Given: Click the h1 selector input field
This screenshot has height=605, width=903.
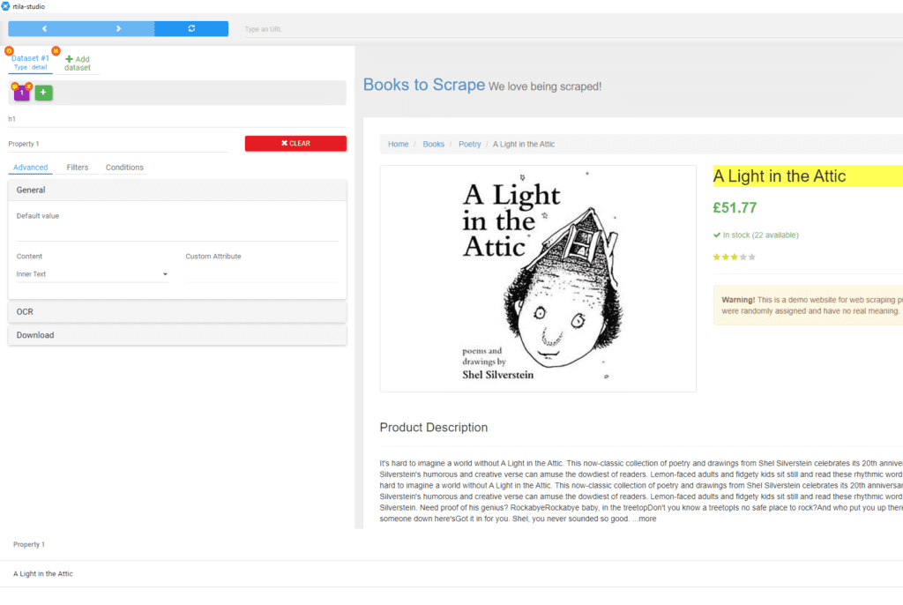Looking at the screenshot, I should pyautogui.click(x=177, y=119).
